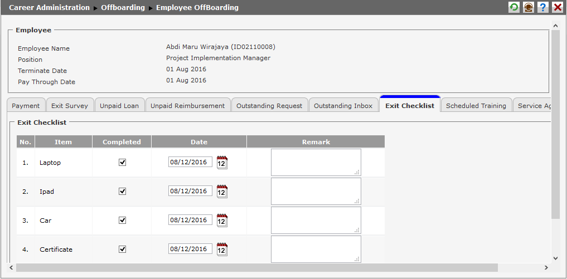The image size is (567, 279).
Task: Close the Employee OffBoarding page with the red X
Action: 557,7
